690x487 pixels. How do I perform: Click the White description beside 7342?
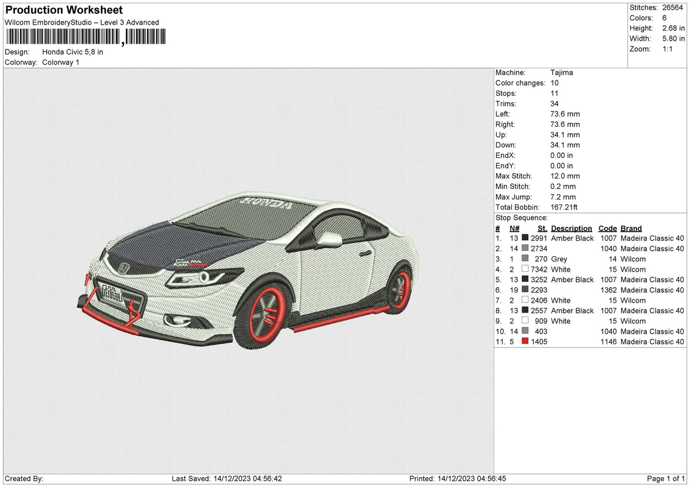561,269
